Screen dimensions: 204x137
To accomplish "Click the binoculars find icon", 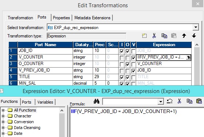I will 97,101.
